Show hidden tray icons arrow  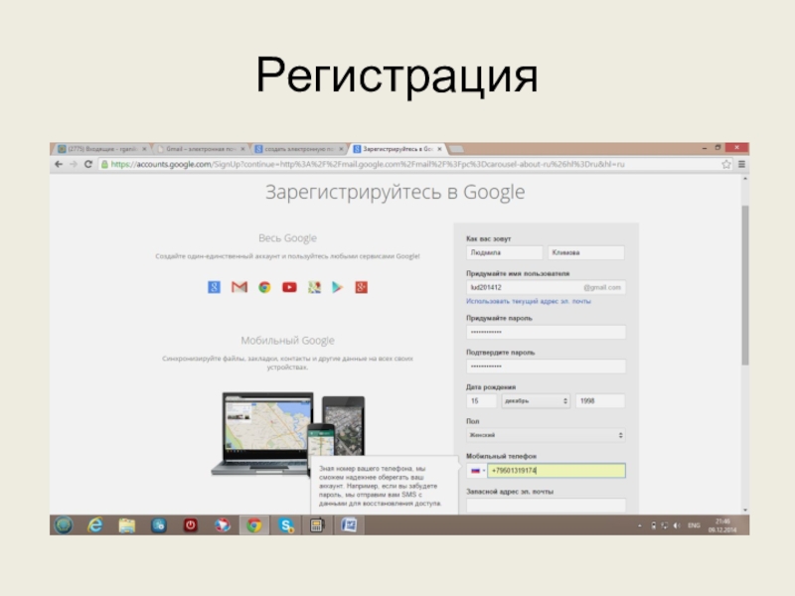pyautogui.click(x=640, y=525)
